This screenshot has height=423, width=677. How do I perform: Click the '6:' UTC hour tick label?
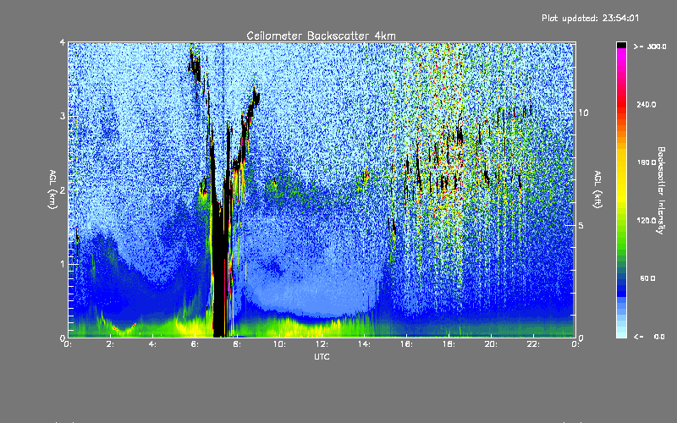coord(195,344)
